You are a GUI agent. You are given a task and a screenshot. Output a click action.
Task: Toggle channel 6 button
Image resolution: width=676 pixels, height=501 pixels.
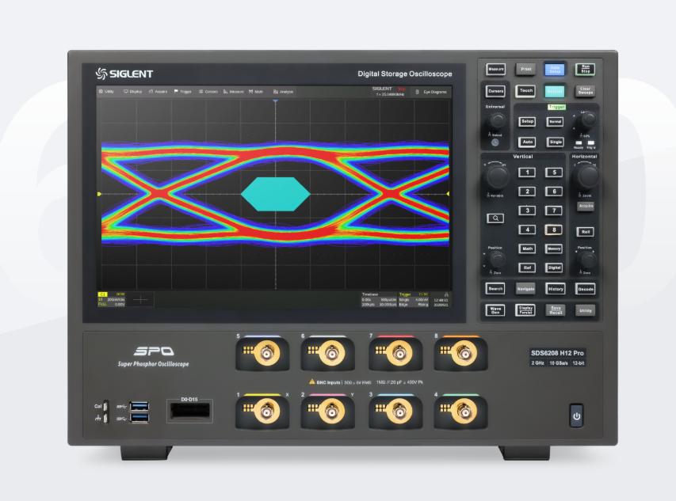point(554,191)
